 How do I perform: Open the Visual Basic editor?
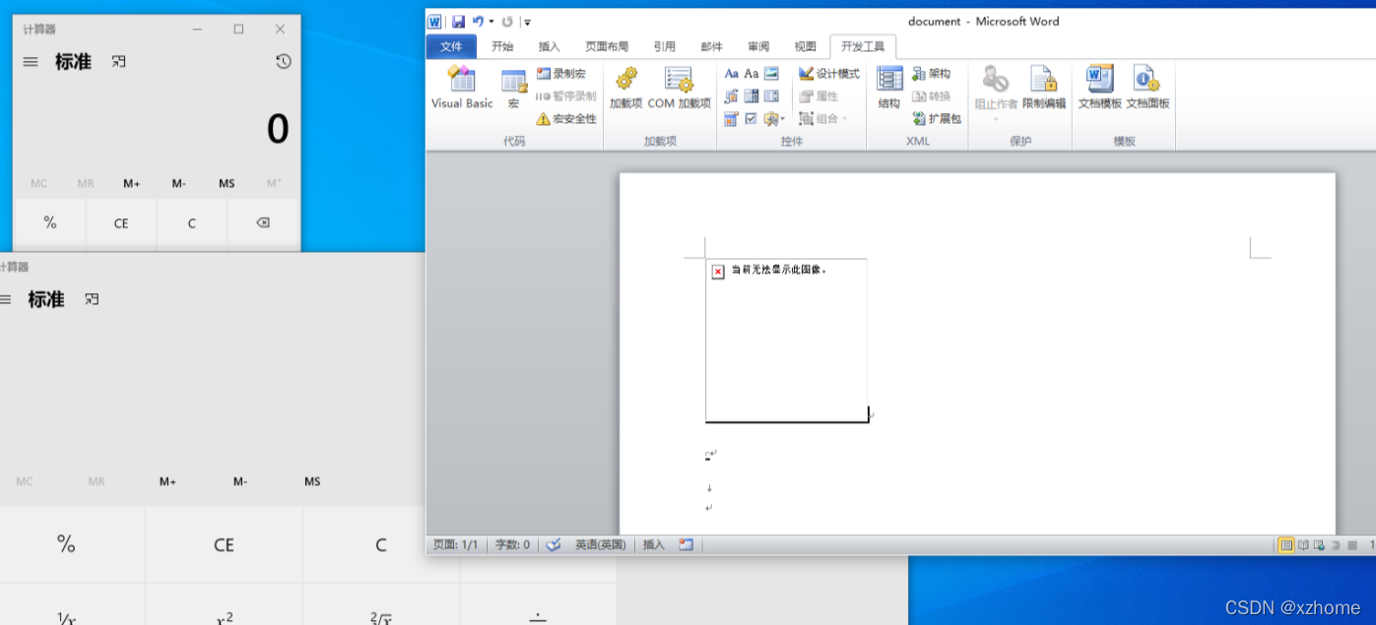(x=462, y=87)
